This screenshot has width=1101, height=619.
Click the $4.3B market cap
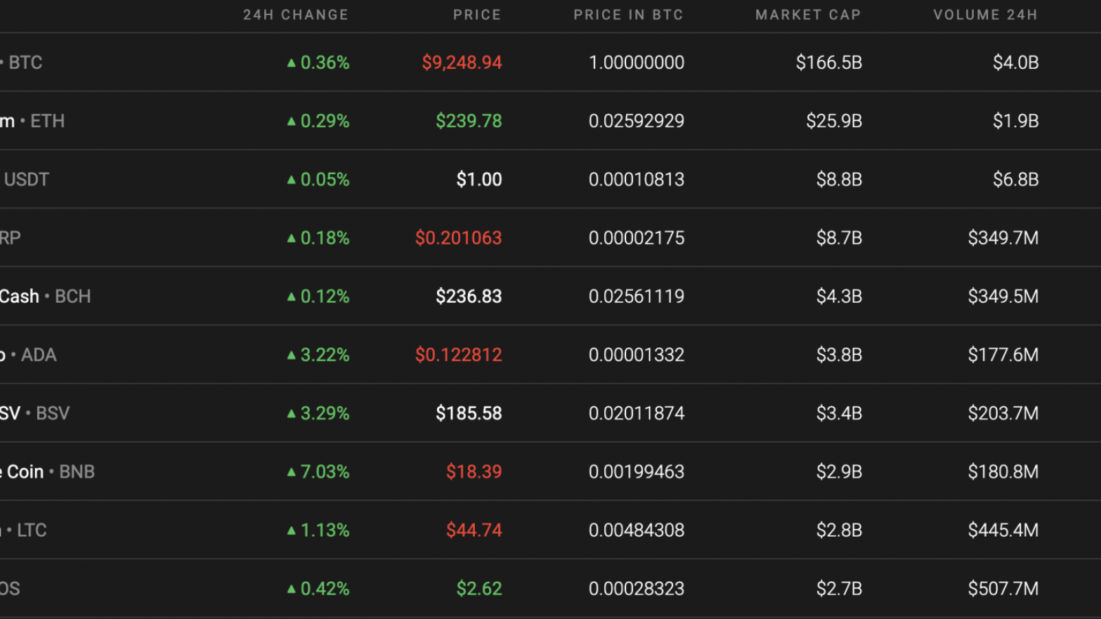(839, 296)
